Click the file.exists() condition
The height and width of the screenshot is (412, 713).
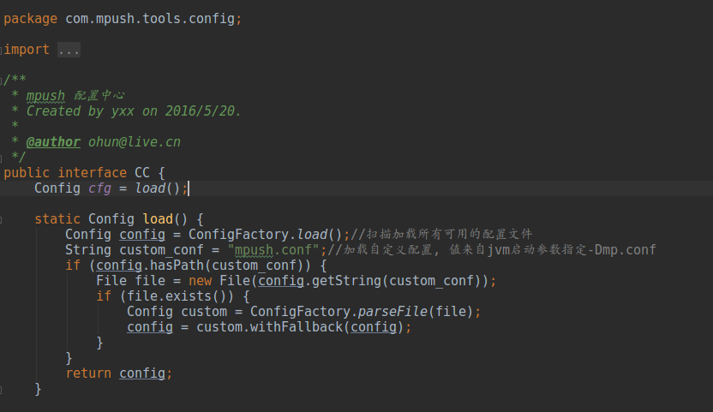[x=183, y=296]
